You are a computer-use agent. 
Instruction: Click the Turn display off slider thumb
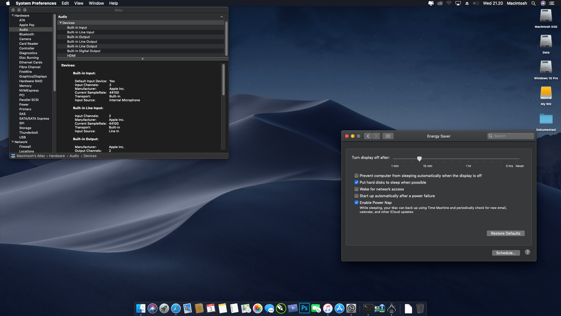pos(419,159)
